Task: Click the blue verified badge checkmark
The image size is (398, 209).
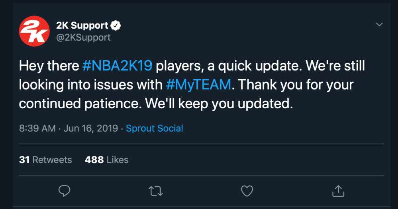Action: point(116,26)
